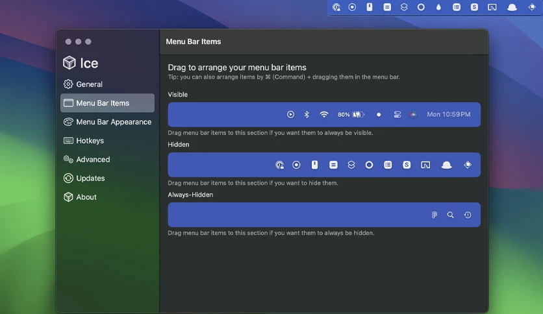Click the 'Visible' section label
This screenshot has width=543, height=314.
pyautogui.click(x=178, y=95)
